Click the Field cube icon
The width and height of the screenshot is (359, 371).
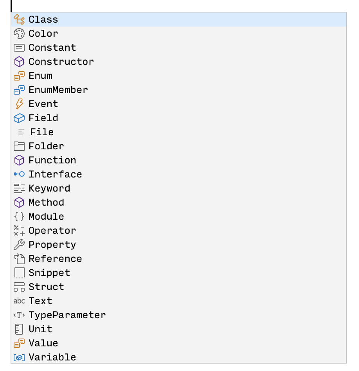coord(19,118)
